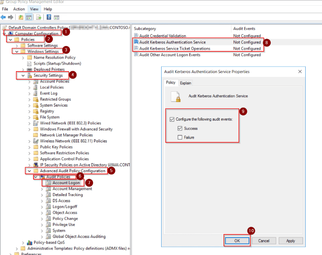Screen dimensions: 322x255
Task: Confirm with the OK button
Action: 237,241
